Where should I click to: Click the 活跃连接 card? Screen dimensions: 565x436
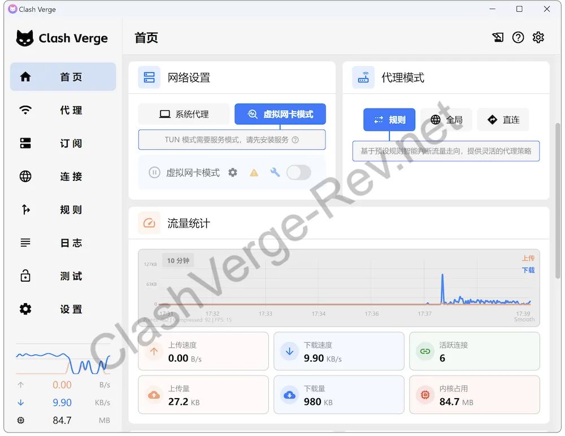coord(475,351)
